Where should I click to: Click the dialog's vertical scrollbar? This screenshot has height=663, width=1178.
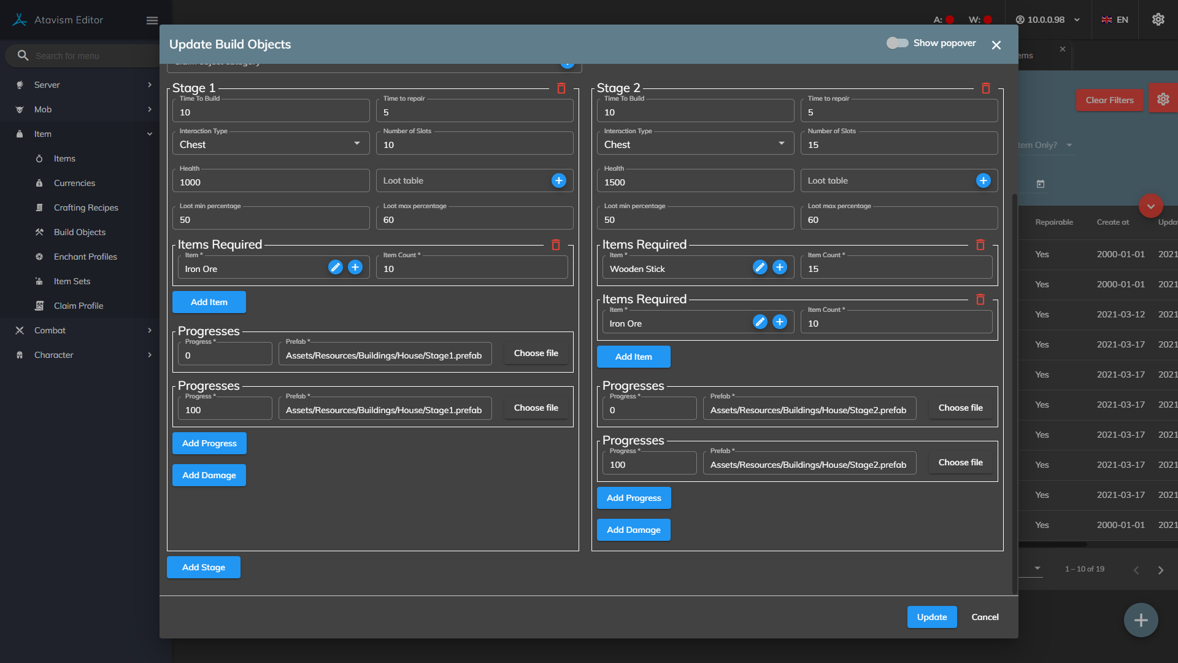1014,393
